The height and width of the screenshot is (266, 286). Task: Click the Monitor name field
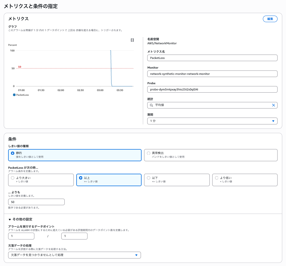pos(212,74)
